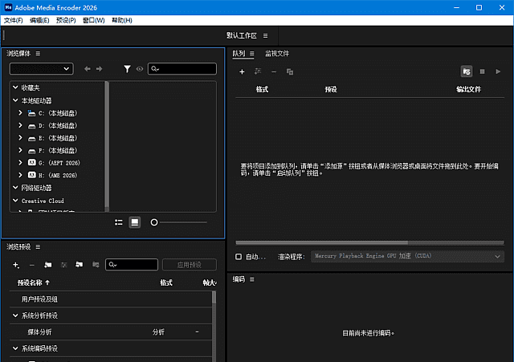
Task: Toggle the eye visibility icon in Media Browser
Action: 140,69
